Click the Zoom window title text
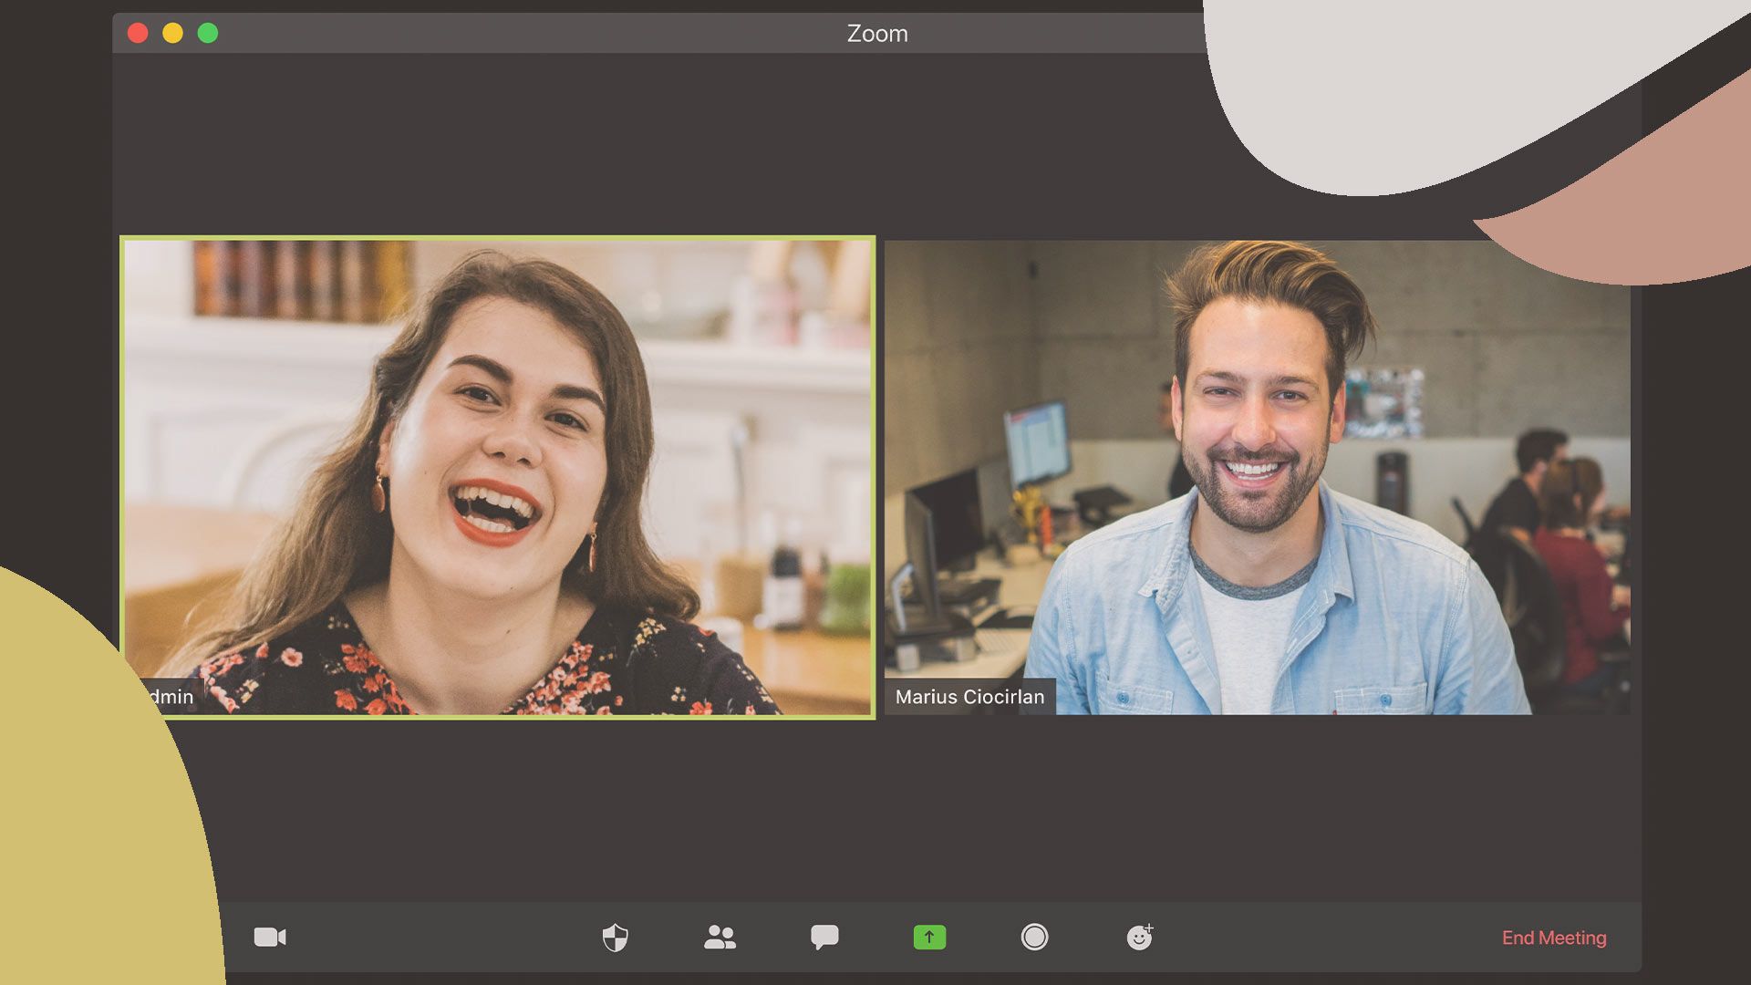Viewport: 1751px width, 985px height. (877, 34)
